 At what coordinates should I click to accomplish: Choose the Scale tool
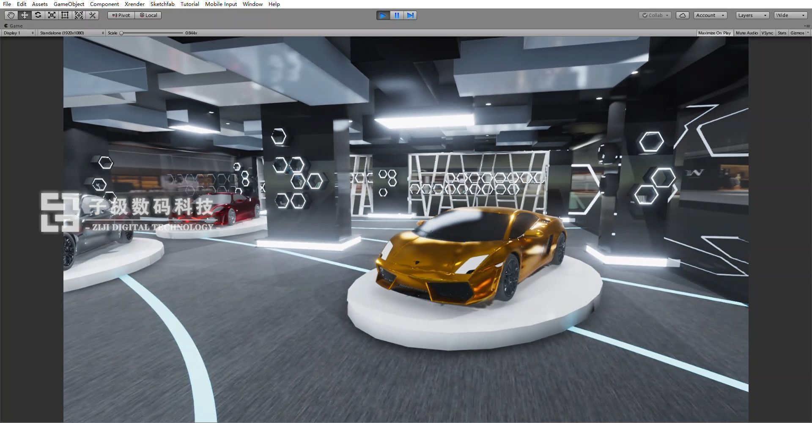coord(52,15)
